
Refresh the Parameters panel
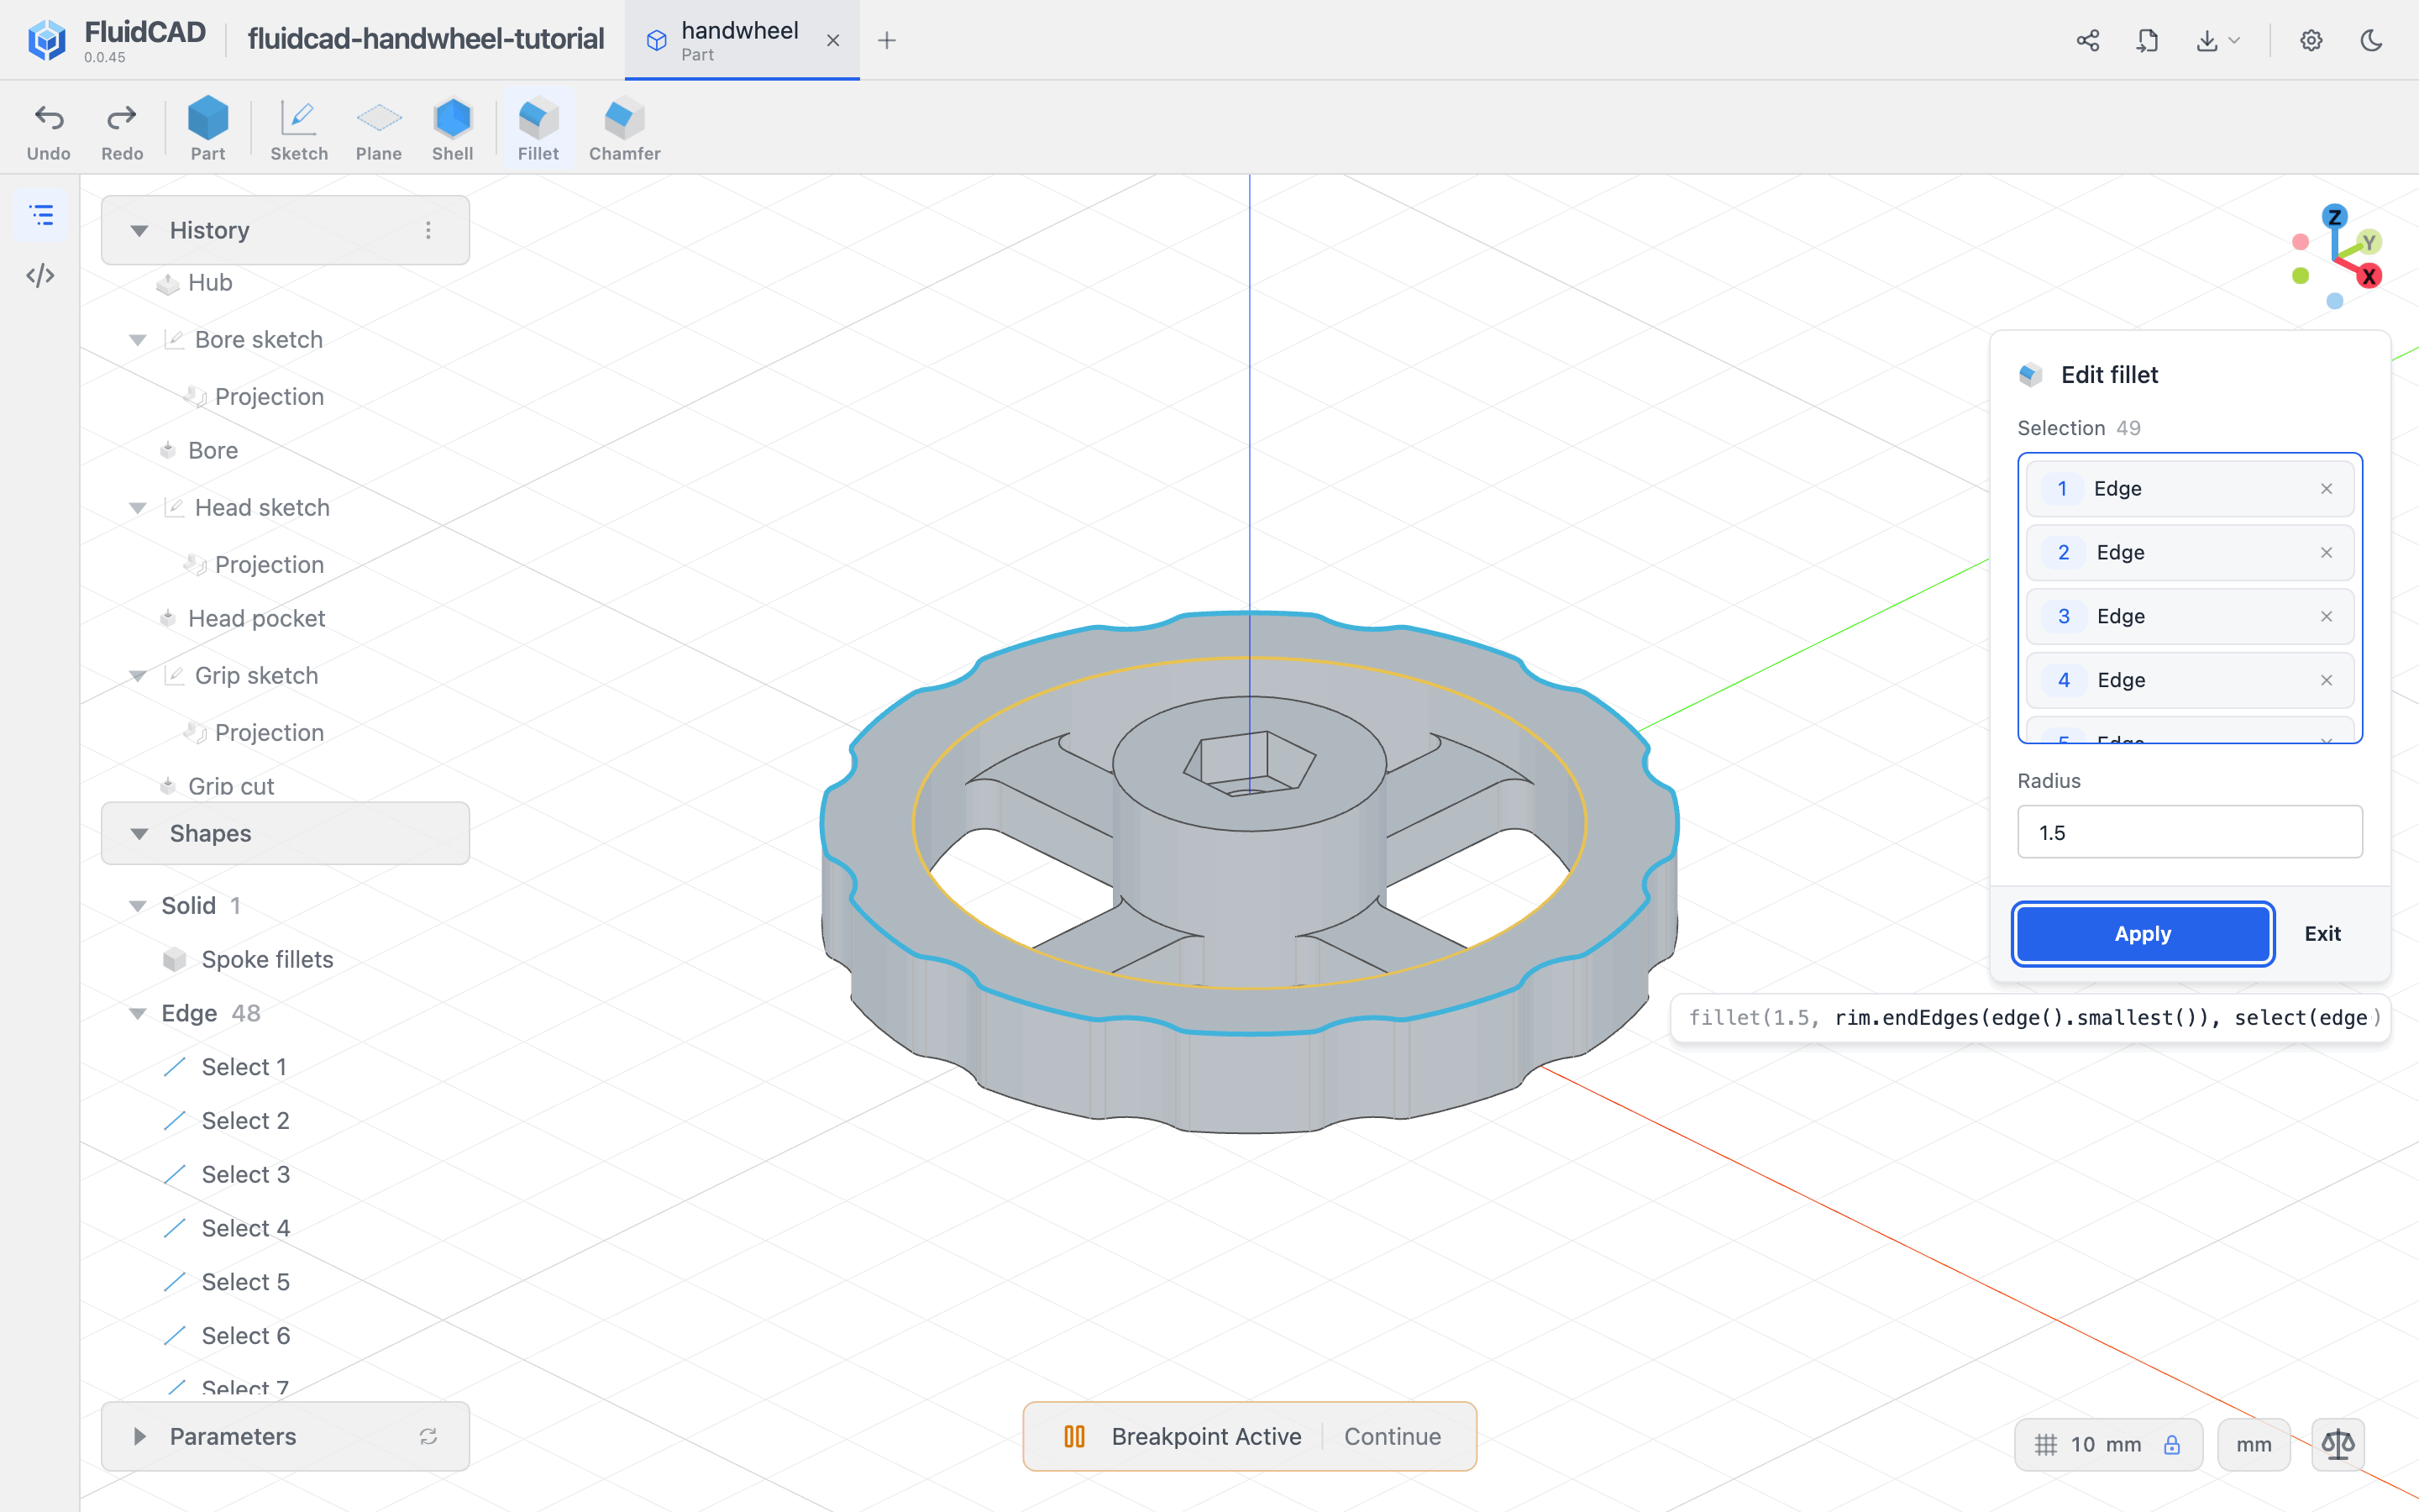(x=428, y=1436)
